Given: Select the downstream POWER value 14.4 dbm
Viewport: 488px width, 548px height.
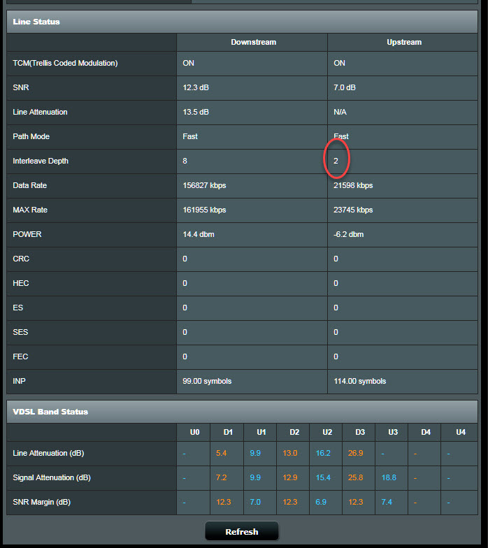Looking at the screenshot, I should pyautogui.click(x=199, y=235).
